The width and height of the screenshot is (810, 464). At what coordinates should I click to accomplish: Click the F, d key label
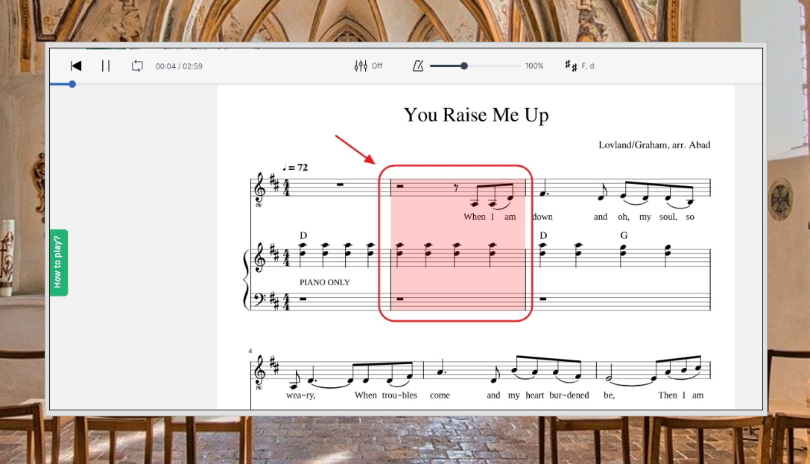tap(588, 66)
